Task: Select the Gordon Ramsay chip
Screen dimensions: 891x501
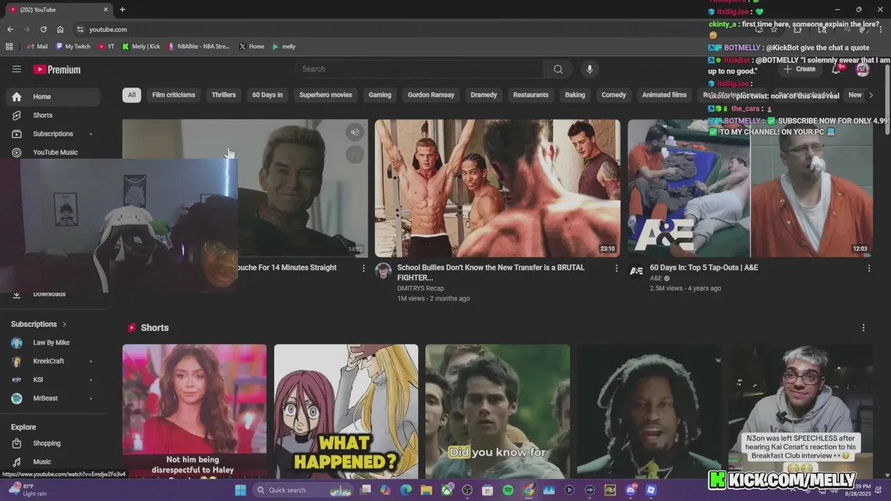Action: pyautogui.click(x=431, y=95)
